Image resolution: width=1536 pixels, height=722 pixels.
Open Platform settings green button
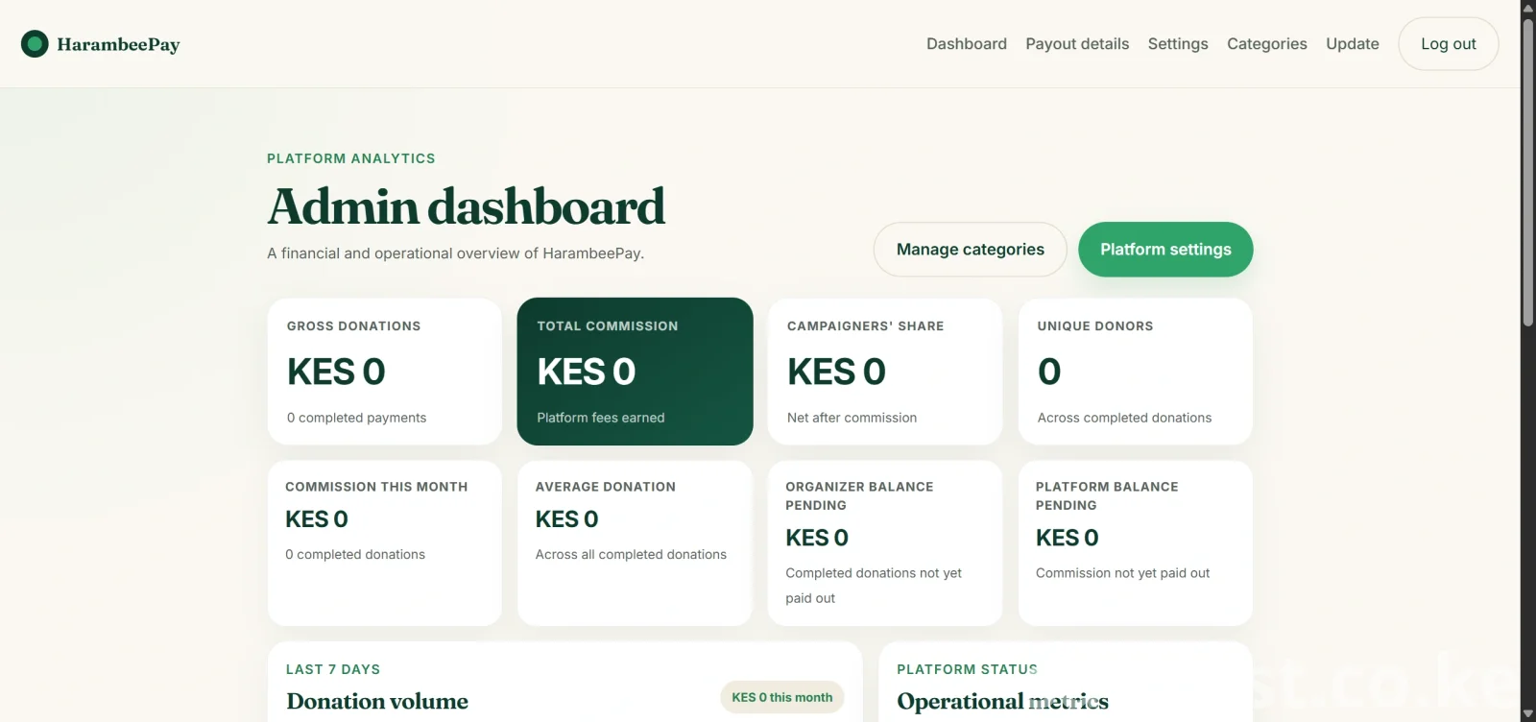point(1165,250)
